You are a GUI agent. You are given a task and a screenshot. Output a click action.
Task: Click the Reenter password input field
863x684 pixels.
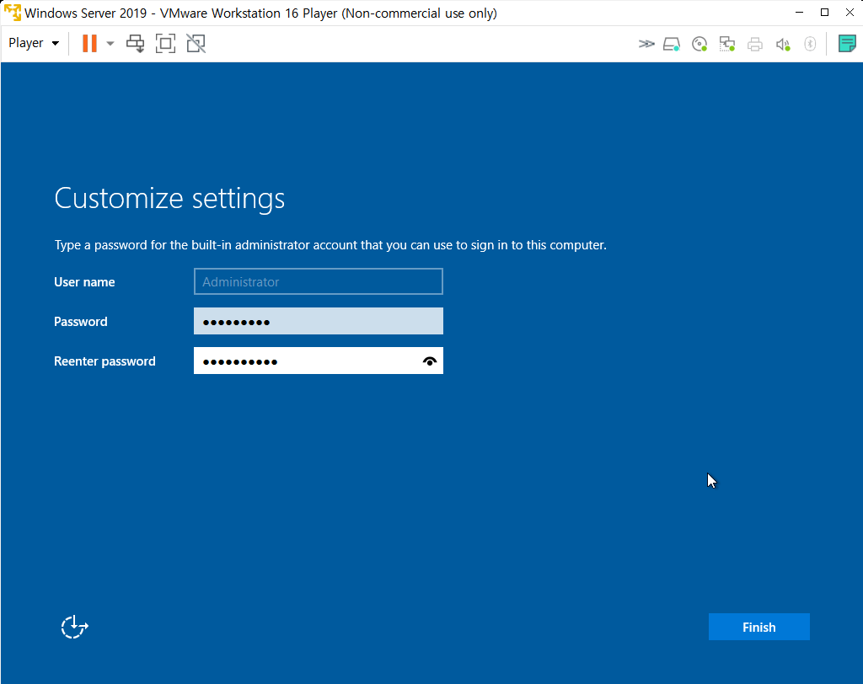point(318,361)
